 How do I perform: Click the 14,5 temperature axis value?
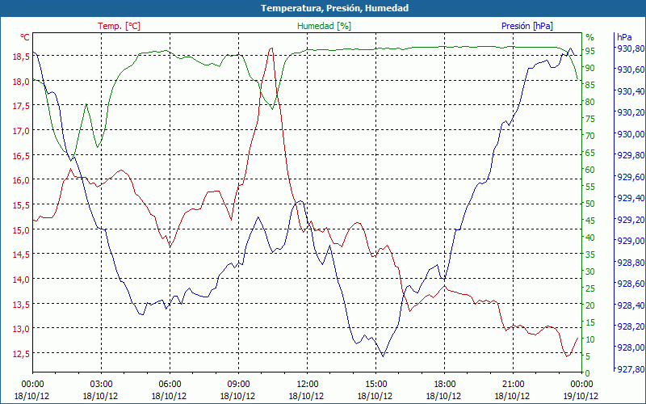click(x=21, y=255)
